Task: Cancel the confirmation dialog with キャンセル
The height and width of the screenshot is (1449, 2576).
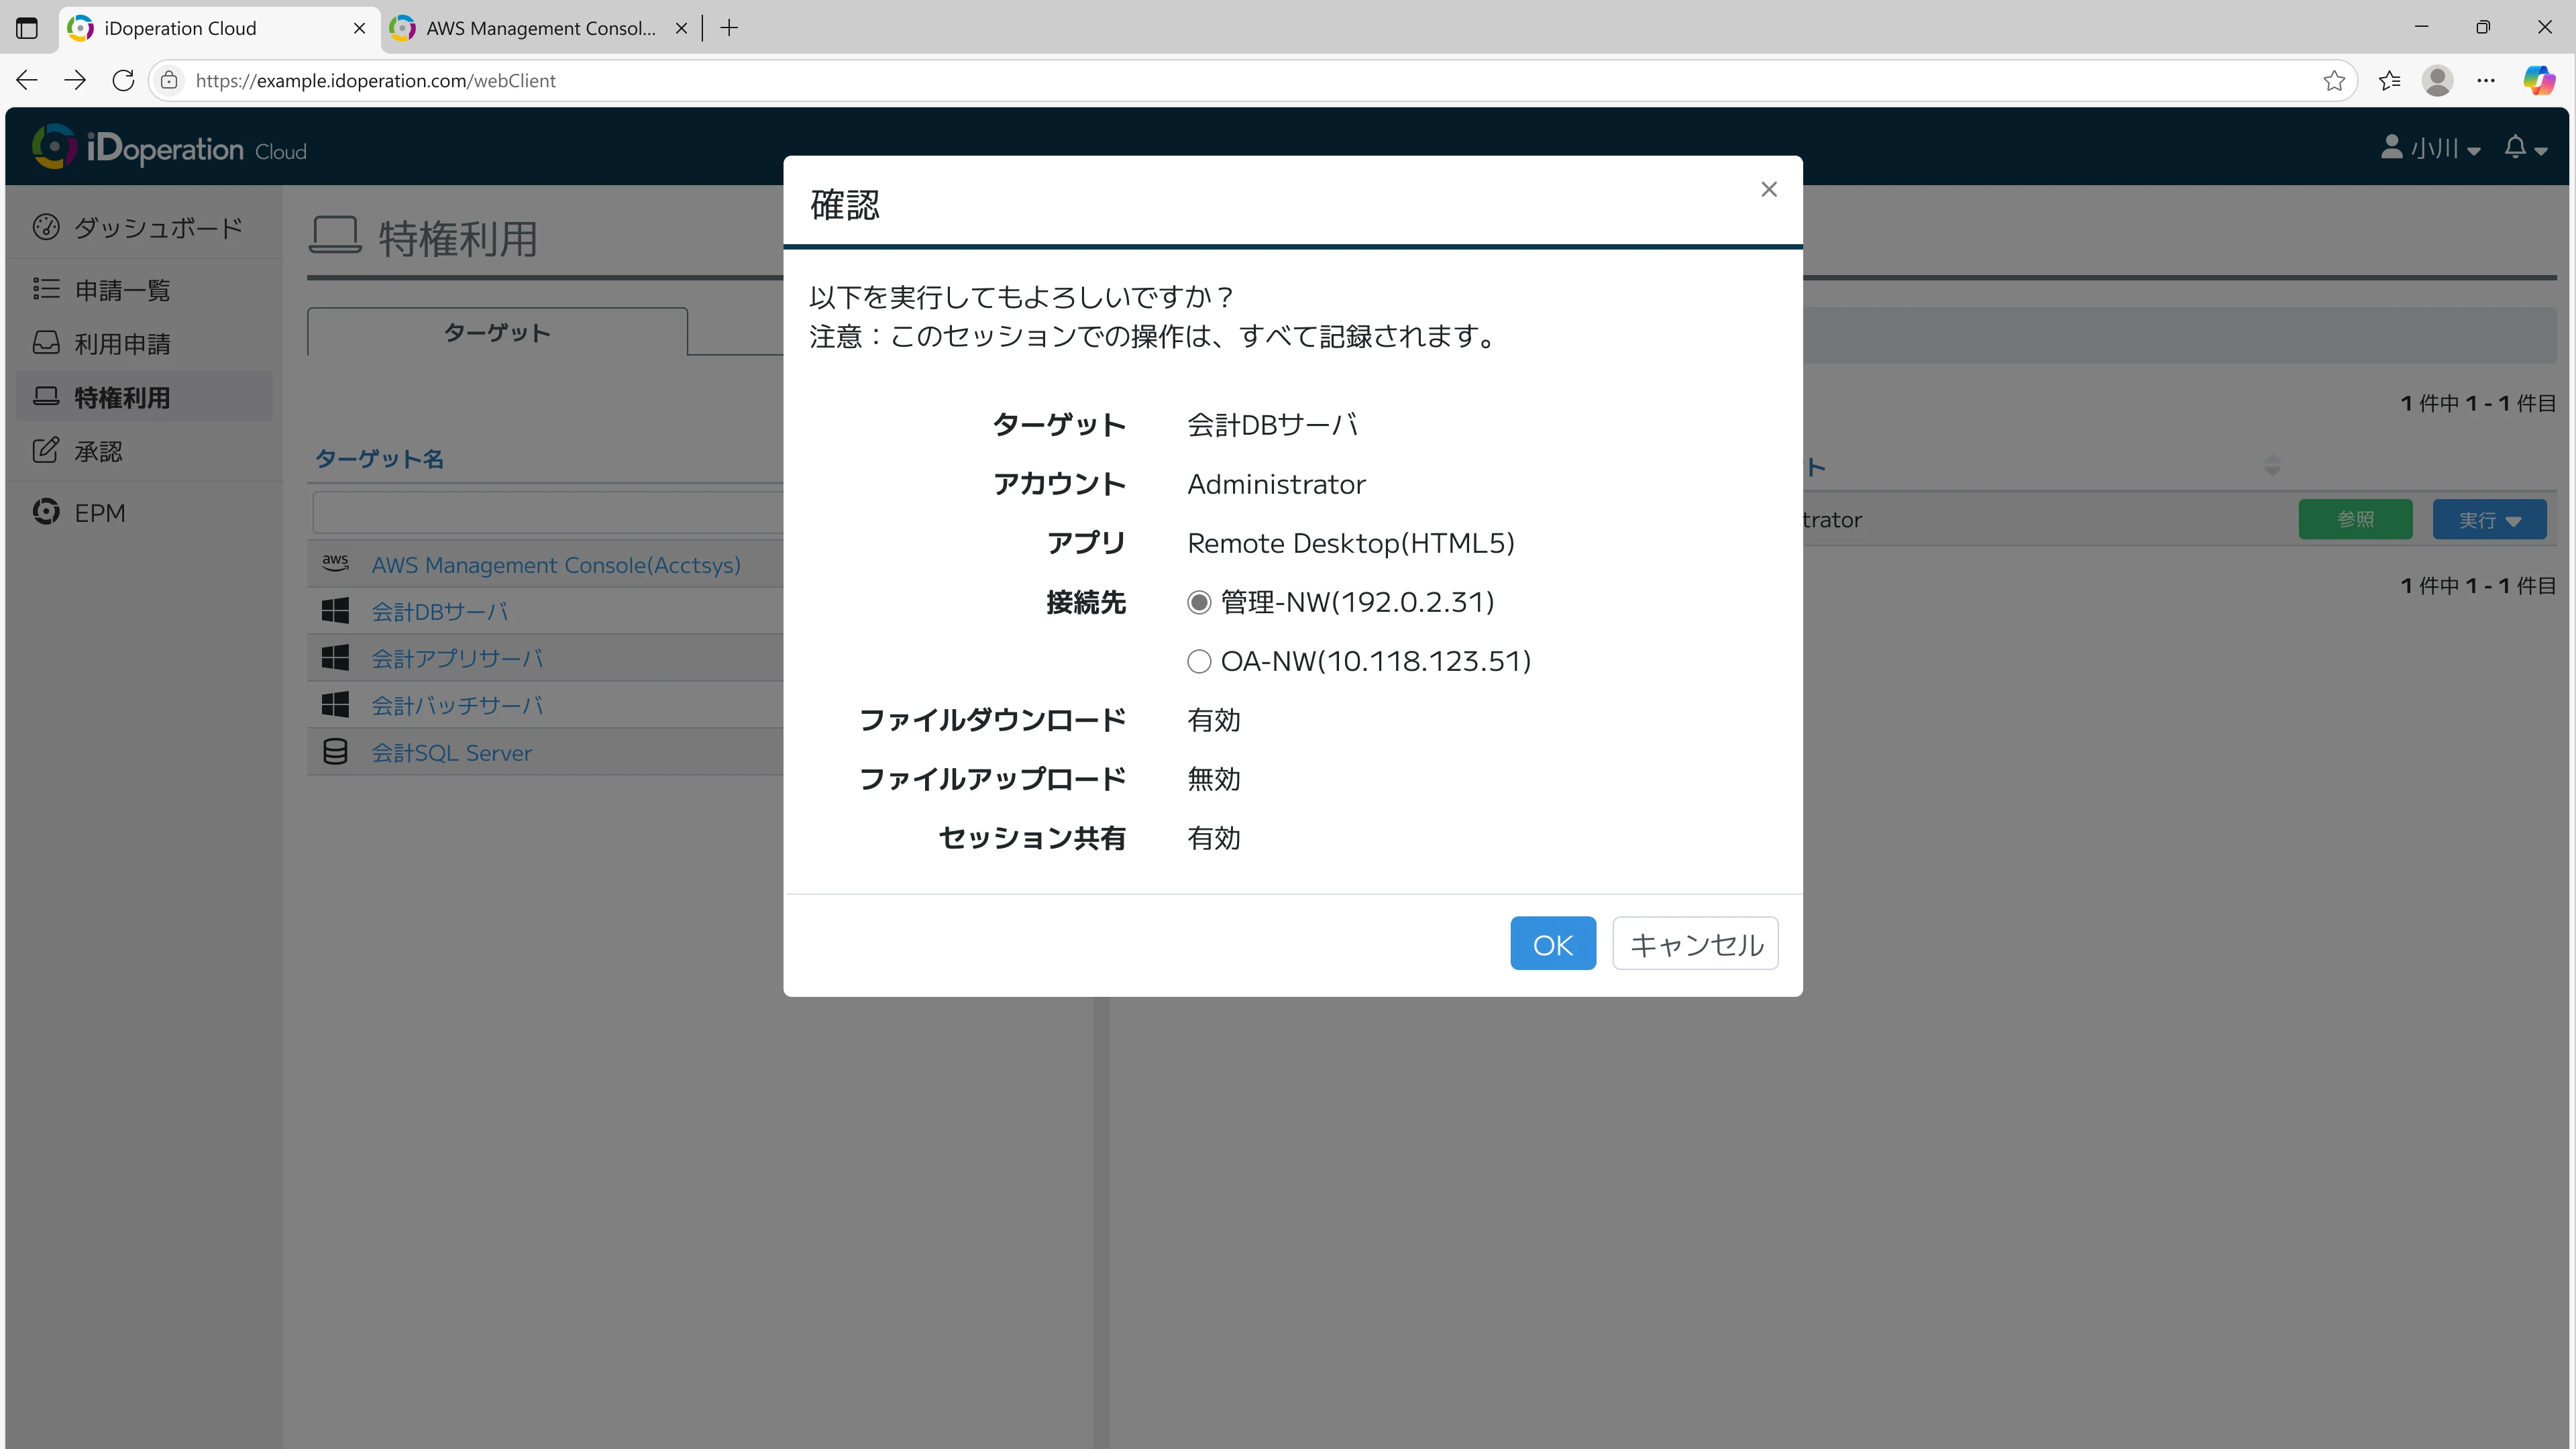Action: tap(1694, 943)
